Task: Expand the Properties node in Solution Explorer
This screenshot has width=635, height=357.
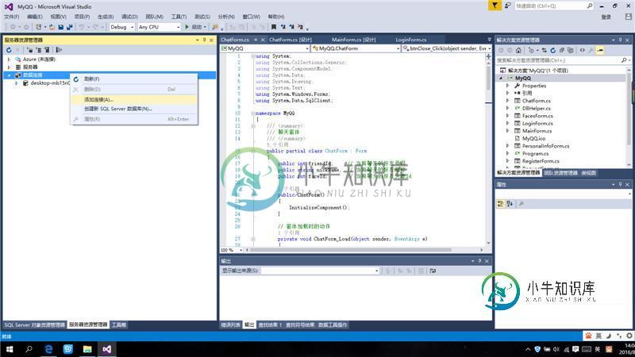Action: 507,86
